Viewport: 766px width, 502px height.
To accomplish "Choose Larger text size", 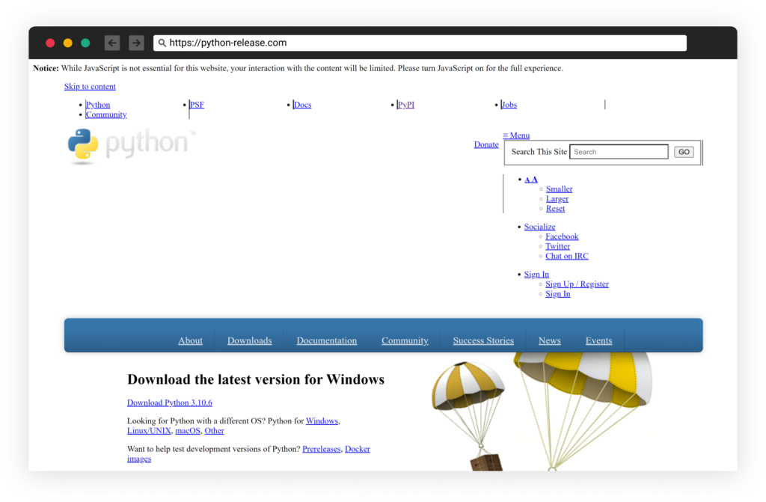I will 557,199.
